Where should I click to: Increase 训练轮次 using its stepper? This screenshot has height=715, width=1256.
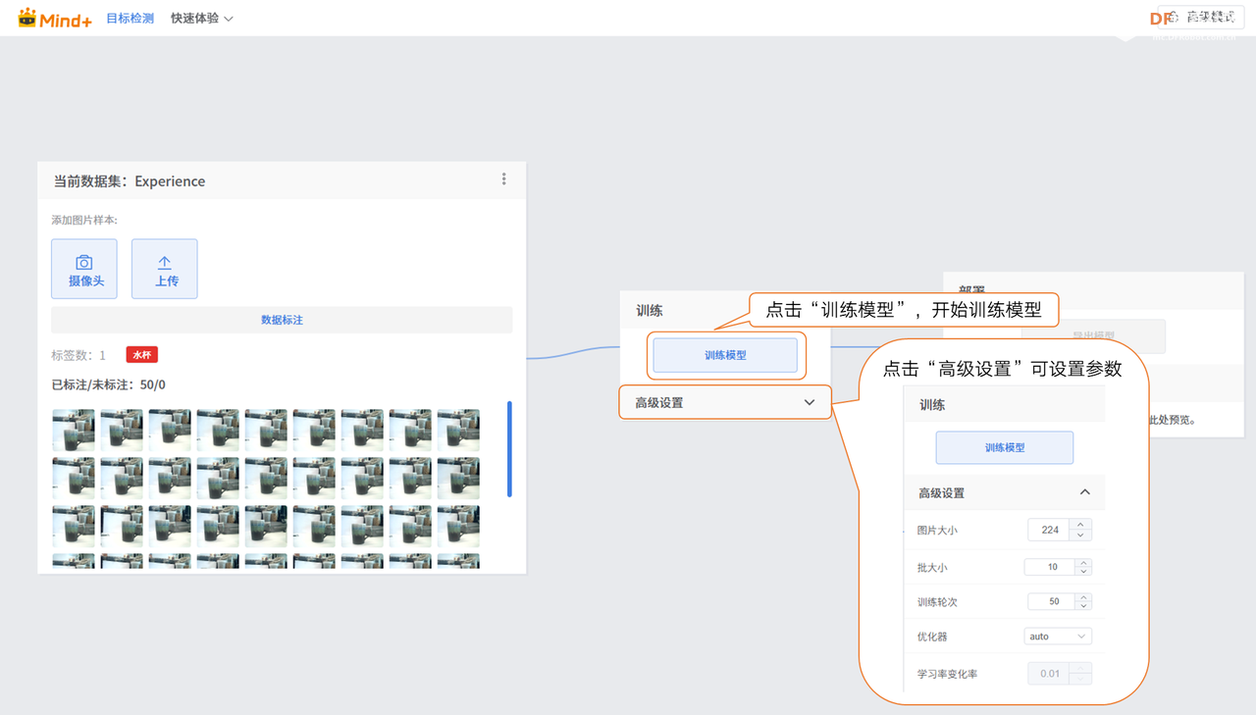pyautogui.click(x=1082, y=596)
